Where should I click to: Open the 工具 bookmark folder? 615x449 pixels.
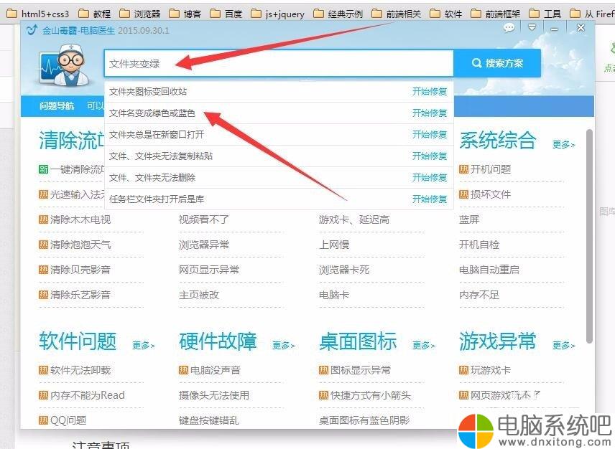545,14
